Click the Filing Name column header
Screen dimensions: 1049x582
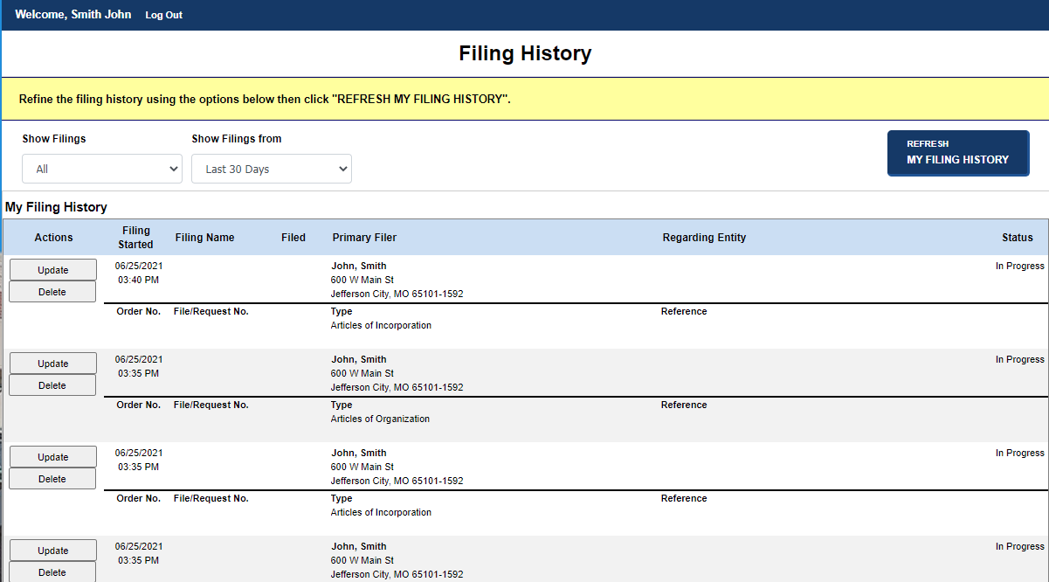pyautogui.click(x=204, y=237)
